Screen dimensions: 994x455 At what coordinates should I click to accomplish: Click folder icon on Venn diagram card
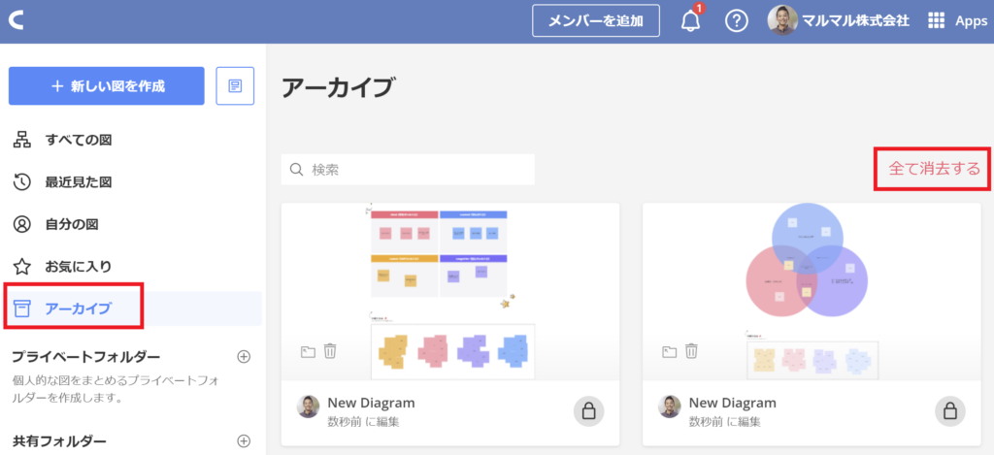point(670,351)
